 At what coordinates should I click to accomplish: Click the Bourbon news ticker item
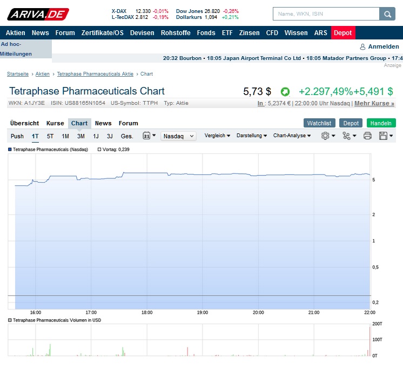(x=182, y=58)
